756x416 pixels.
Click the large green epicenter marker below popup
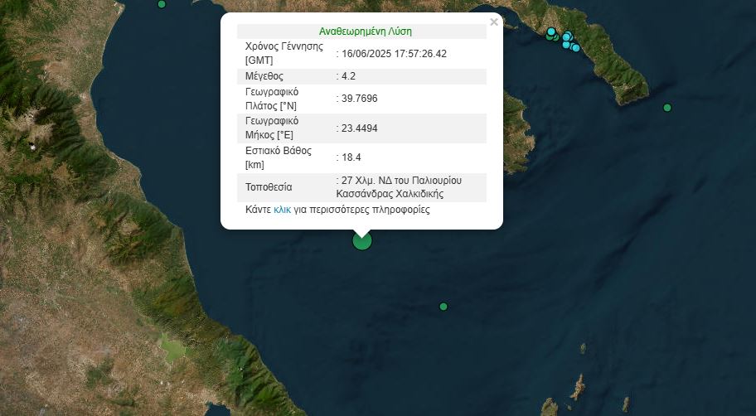coord(362,240)
